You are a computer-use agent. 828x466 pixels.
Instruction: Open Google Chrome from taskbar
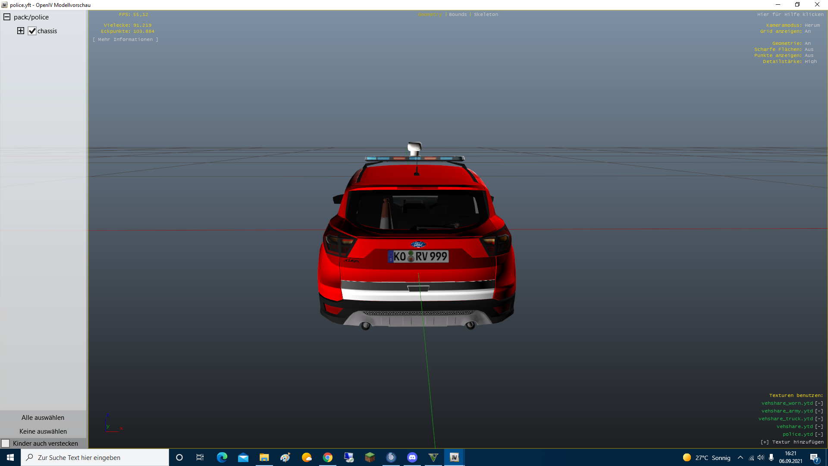coord(328,457)
